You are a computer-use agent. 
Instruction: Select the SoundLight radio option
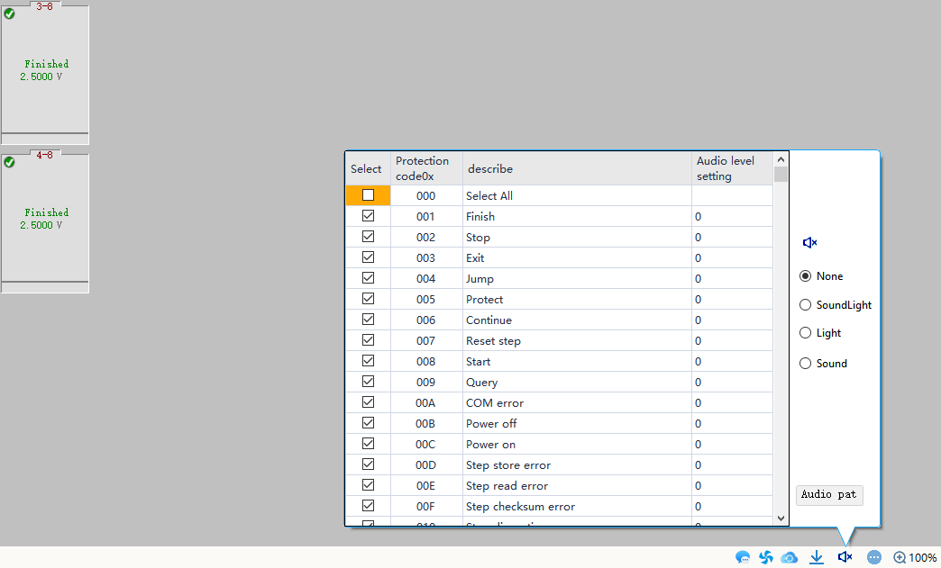(x=806, y=305)
